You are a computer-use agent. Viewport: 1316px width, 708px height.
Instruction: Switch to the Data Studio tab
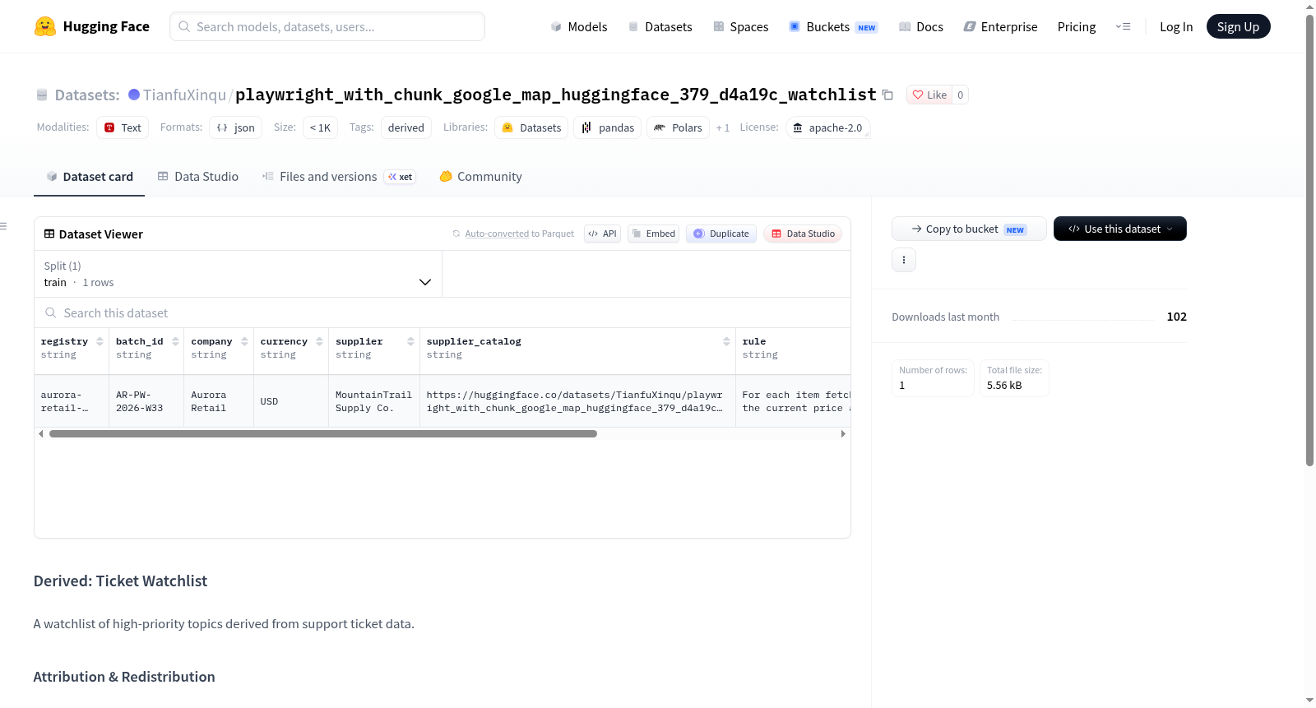[198, 176]
